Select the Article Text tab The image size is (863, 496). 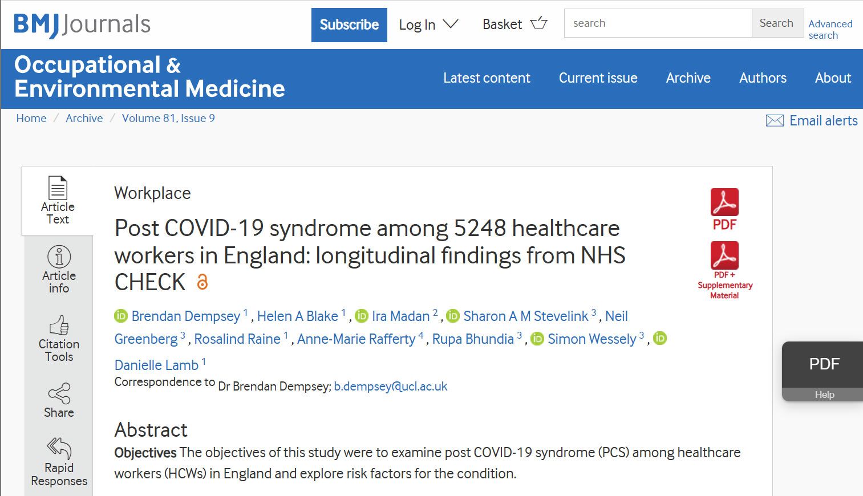click(x=58, y=201)
